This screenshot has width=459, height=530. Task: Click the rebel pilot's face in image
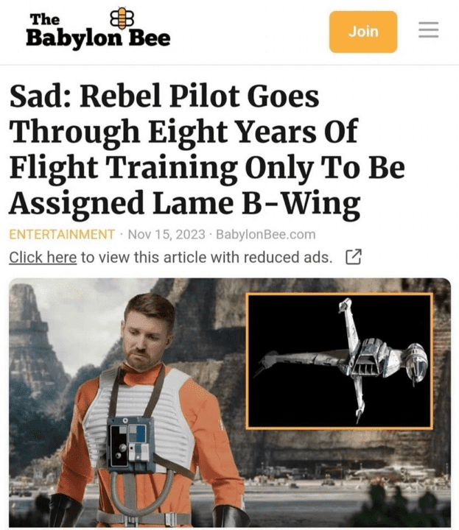coord(145,343)
